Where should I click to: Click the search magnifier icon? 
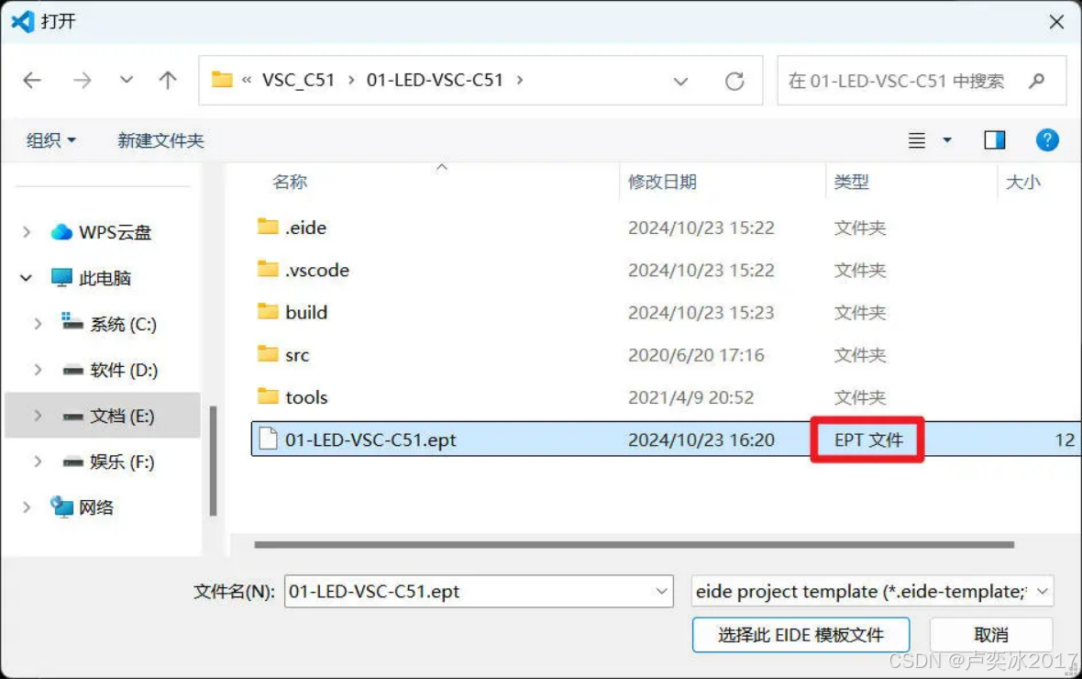(x=1036, y=82)
